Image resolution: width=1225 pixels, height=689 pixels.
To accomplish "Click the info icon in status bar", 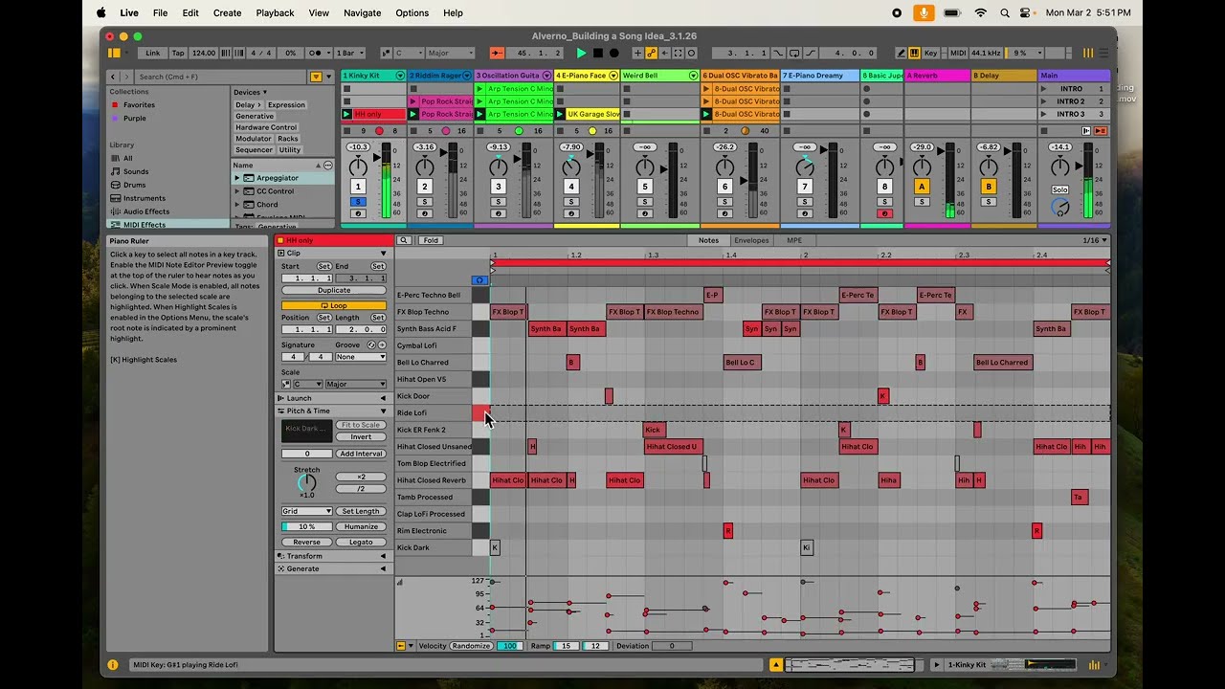I will pos(113,664).
